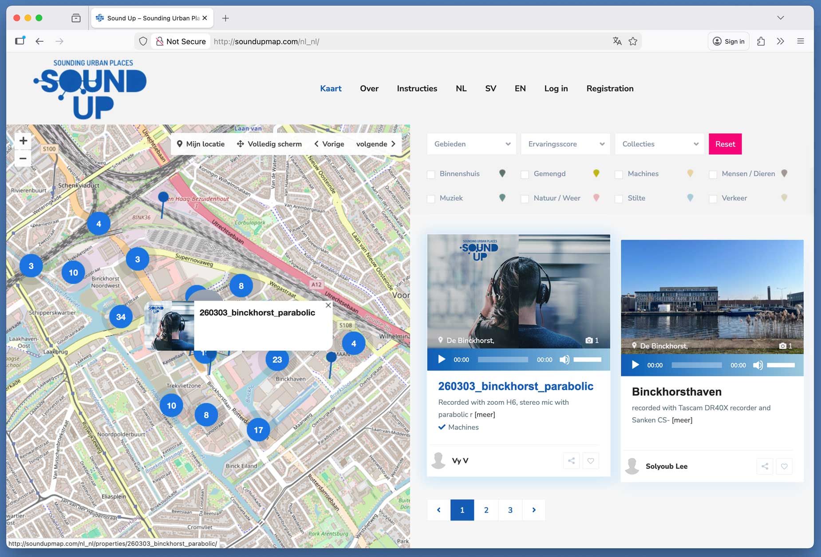Share the 260303_binckhorst_parabolic recording
The image size is (821, 557).
pyautogui.click(x=571, y=461)
